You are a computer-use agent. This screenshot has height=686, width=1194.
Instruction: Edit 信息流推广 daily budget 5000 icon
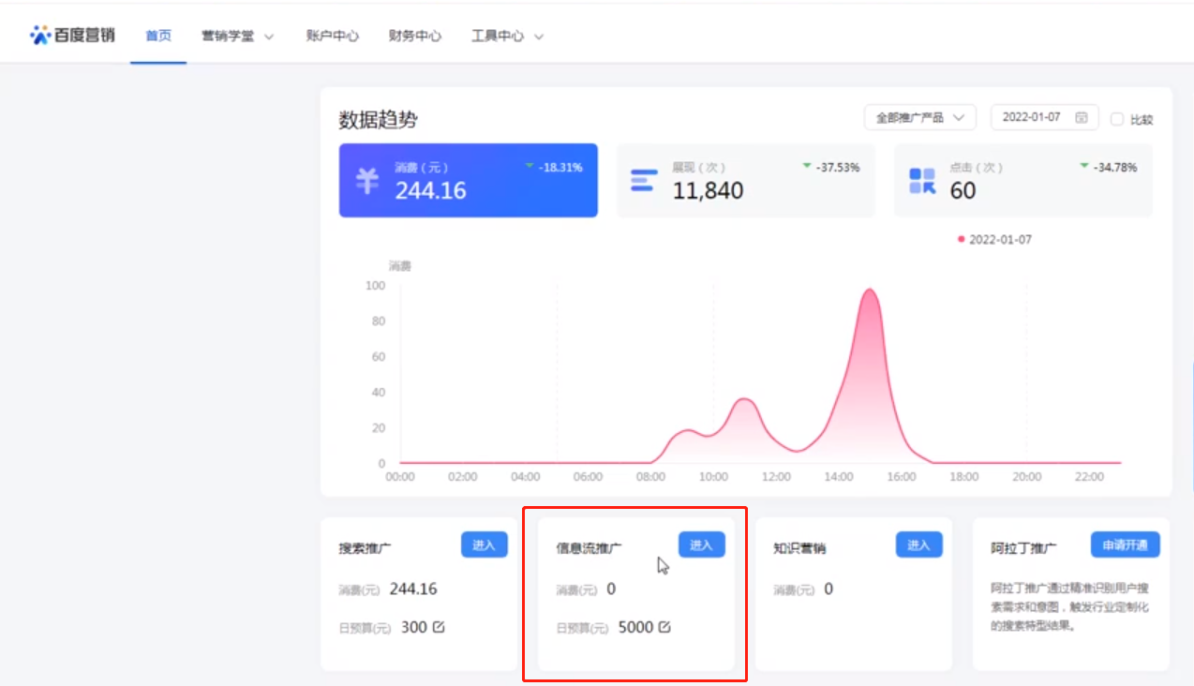point(664,627)
